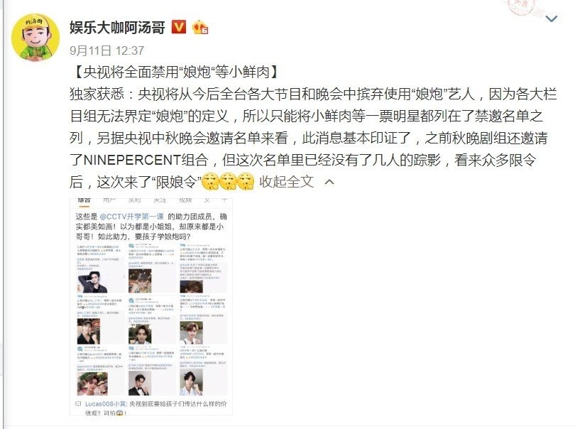Open the 娱乐大咖阿汤哥 username link
575x429 pixels.
click(x=117, y=28)
